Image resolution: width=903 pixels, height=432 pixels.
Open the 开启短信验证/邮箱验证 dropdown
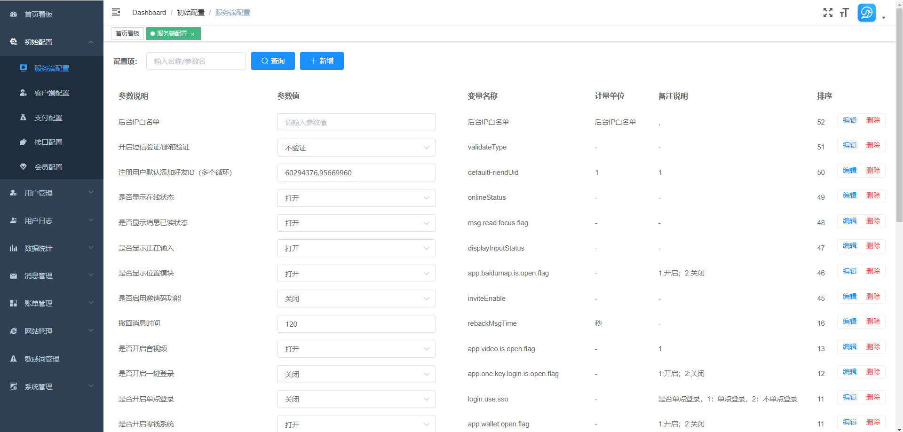356,148
